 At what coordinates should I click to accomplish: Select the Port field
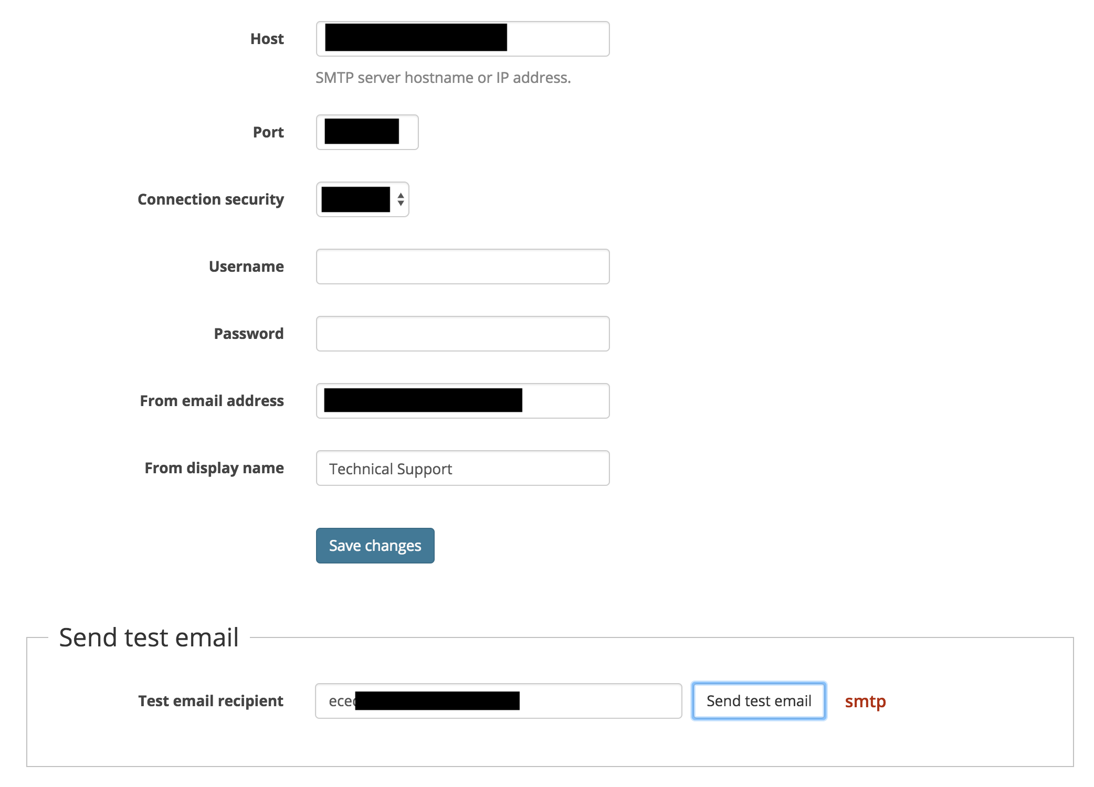click(366, 132)
